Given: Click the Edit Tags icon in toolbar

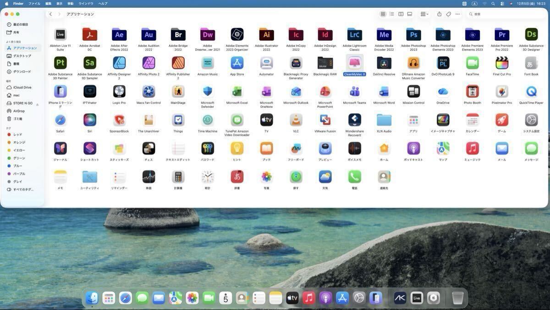Looking at the screenshot, I should click(x=448, y=14).
